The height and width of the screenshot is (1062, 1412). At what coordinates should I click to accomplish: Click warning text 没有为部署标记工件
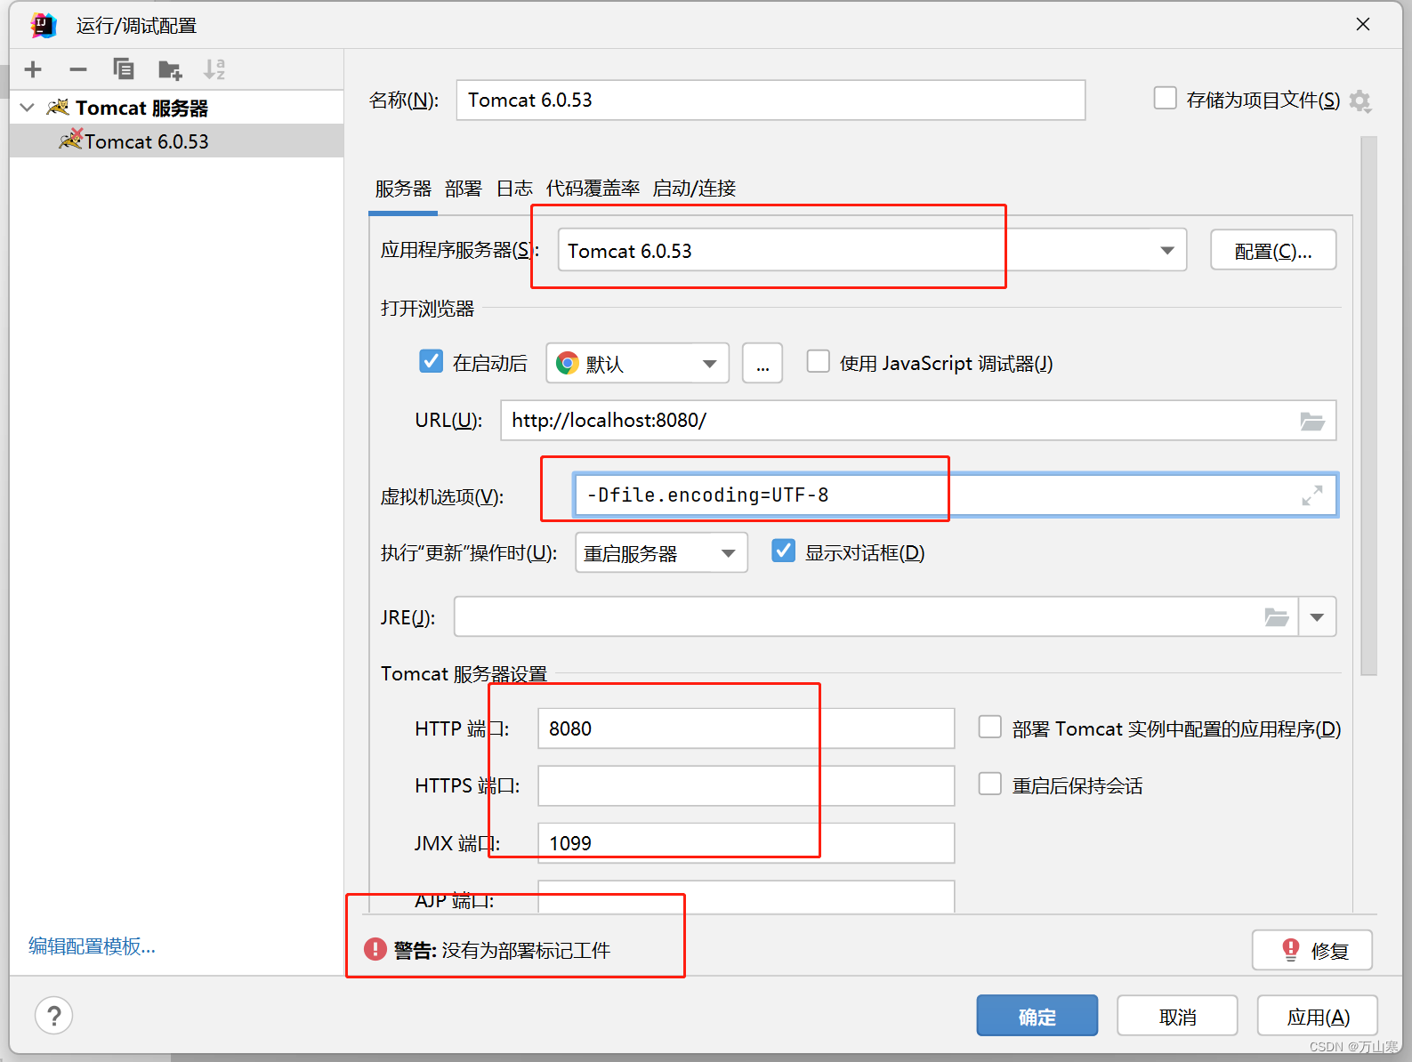526,951
